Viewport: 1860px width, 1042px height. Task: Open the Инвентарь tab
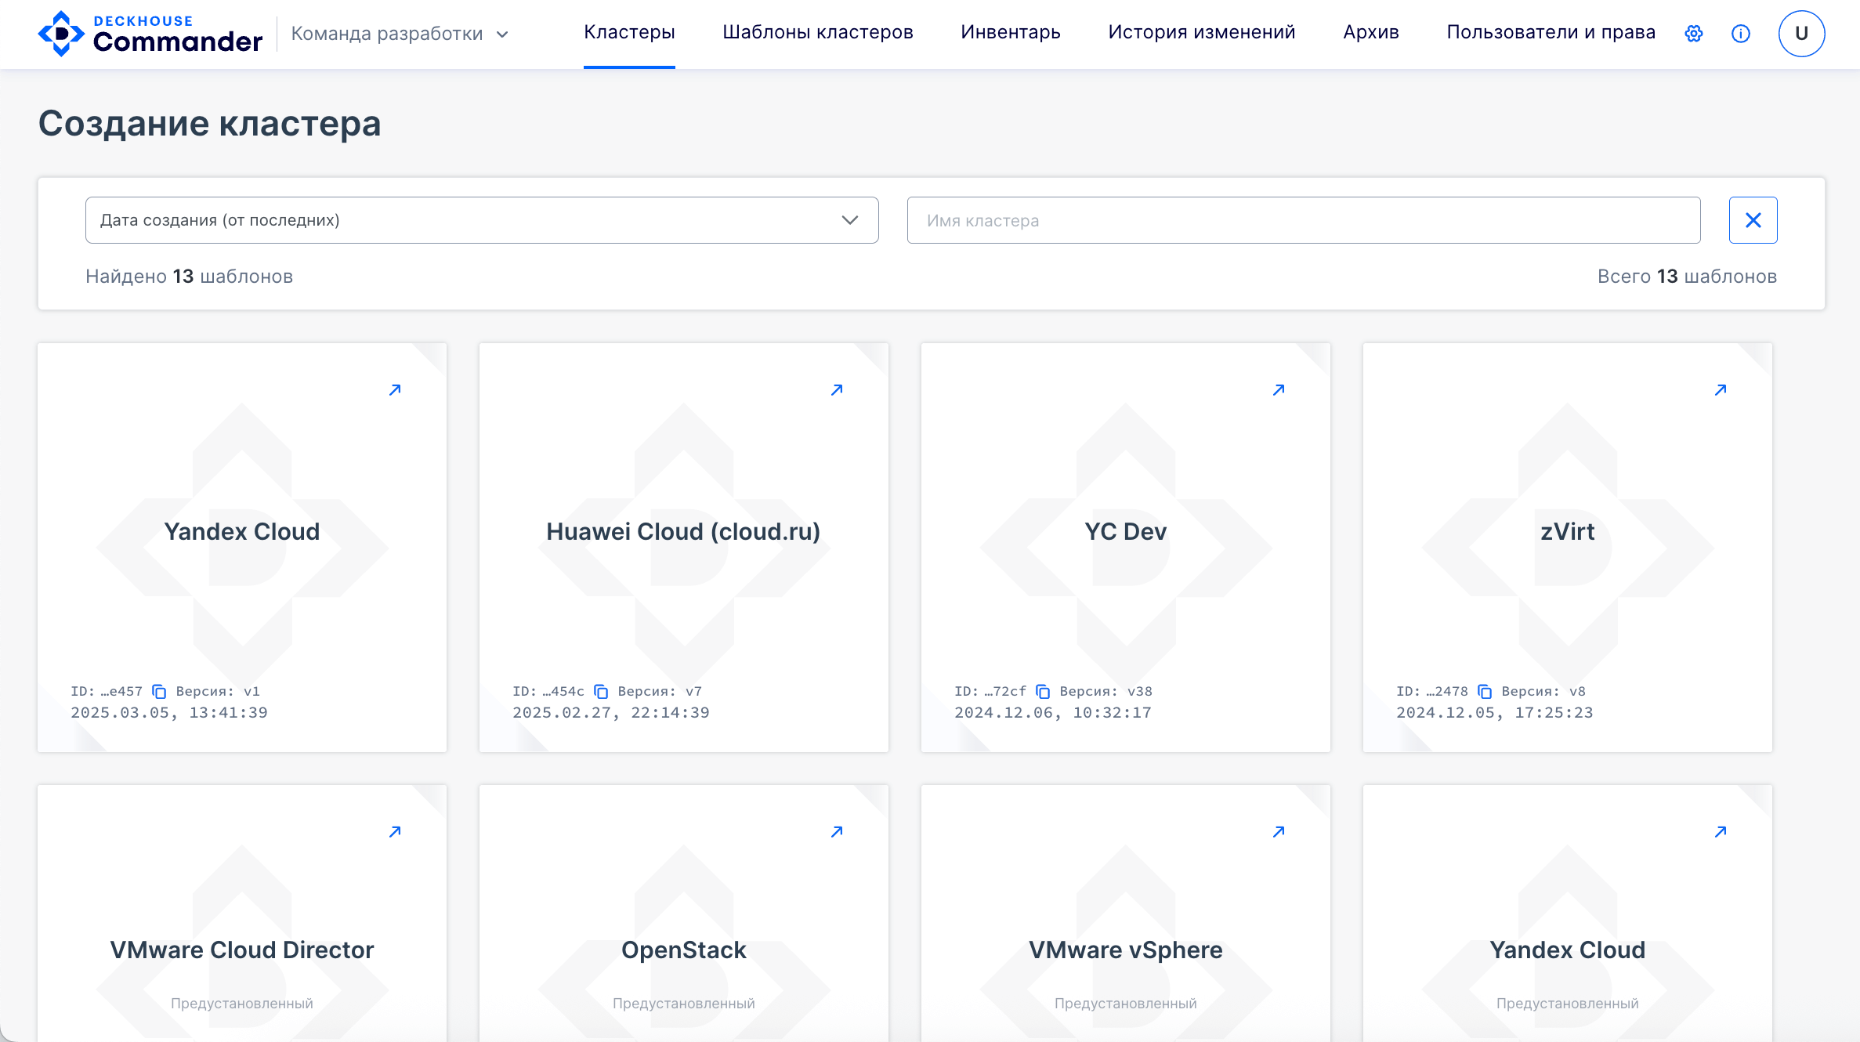(1011, 32)
